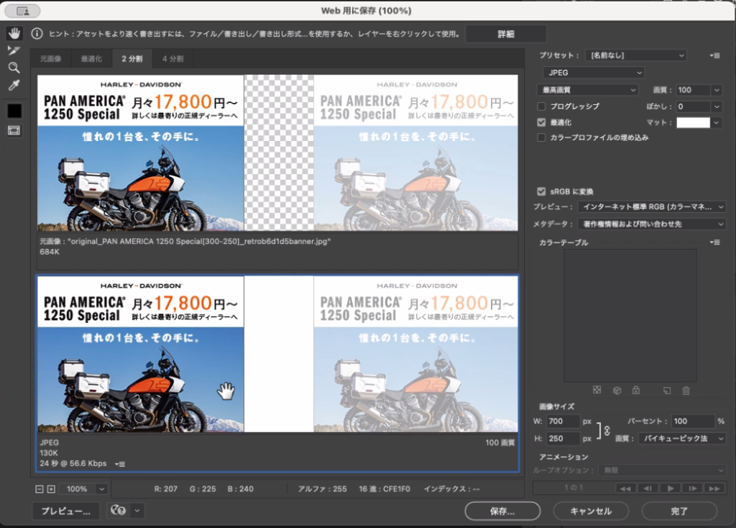Click the zoom out minus icon
The image size is (736, 528).
coord(40,489)
